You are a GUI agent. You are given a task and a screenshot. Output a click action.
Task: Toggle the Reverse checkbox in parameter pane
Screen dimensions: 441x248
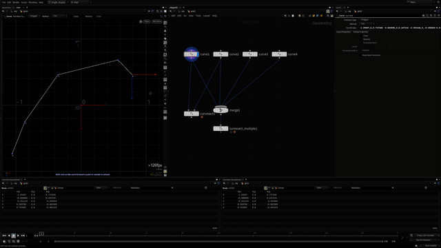[x=361, y=39]
